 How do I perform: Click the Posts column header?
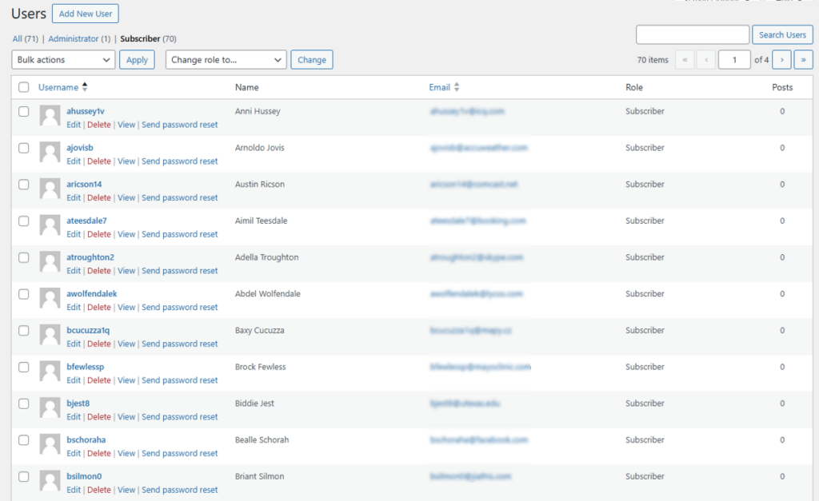pos(782,87)
